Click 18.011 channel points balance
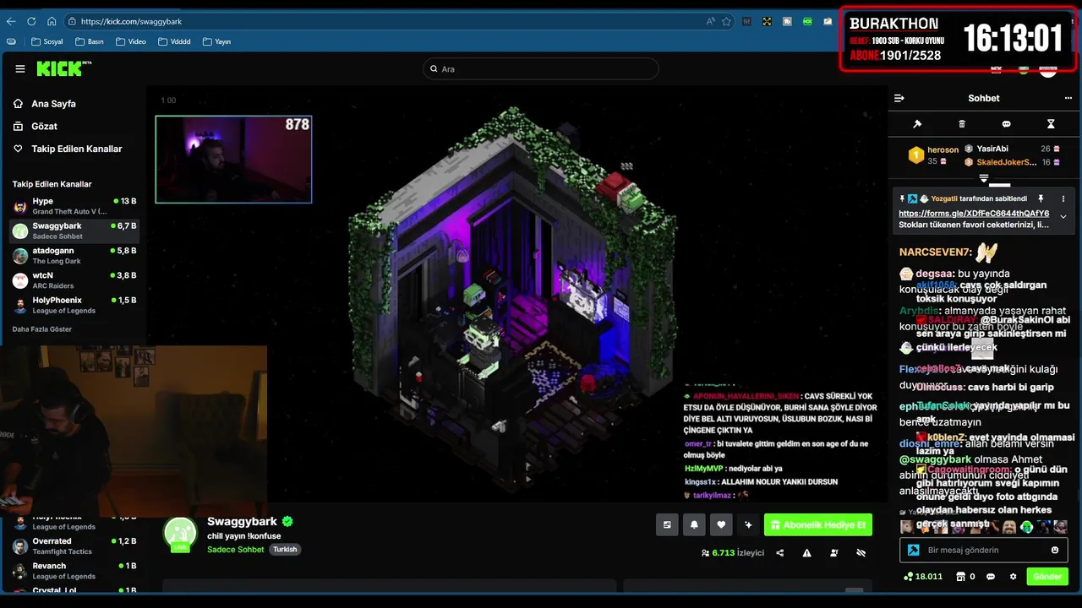This screenshot has height=608, width=1082. tap(924, 577)
